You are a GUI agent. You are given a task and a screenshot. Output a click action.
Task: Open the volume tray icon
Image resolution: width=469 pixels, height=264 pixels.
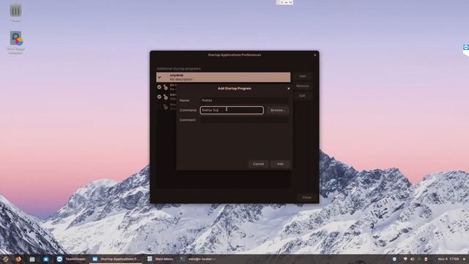(413, 259)
